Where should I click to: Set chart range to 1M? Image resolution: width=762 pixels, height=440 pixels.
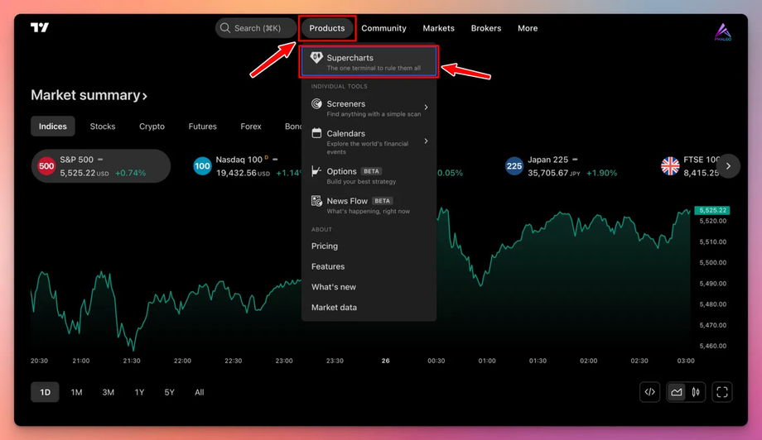point(76,392)
